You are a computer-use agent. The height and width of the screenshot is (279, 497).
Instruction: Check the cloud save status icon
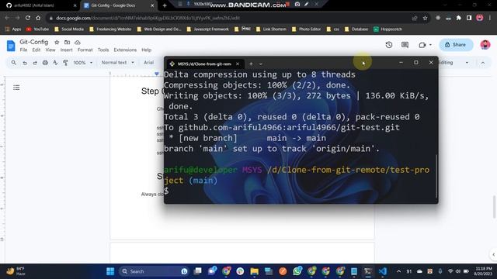pos(78,42)
